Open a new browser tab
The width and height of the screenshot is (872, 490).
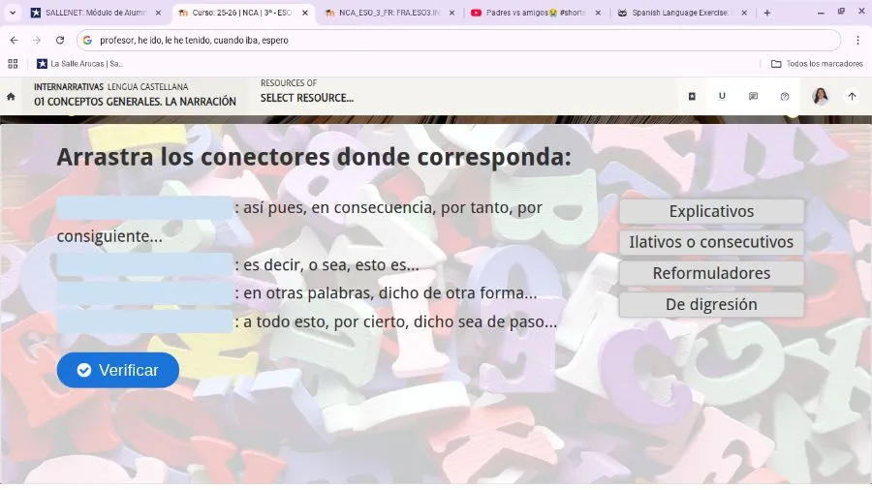tap(767, 13)
